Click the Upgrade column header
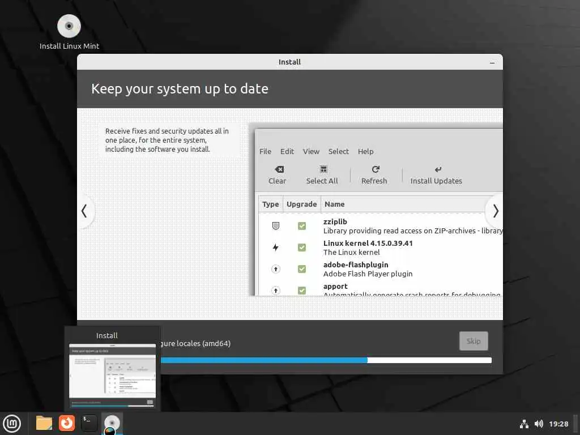This screenshot has height=435, width=580. coord(301,204)
